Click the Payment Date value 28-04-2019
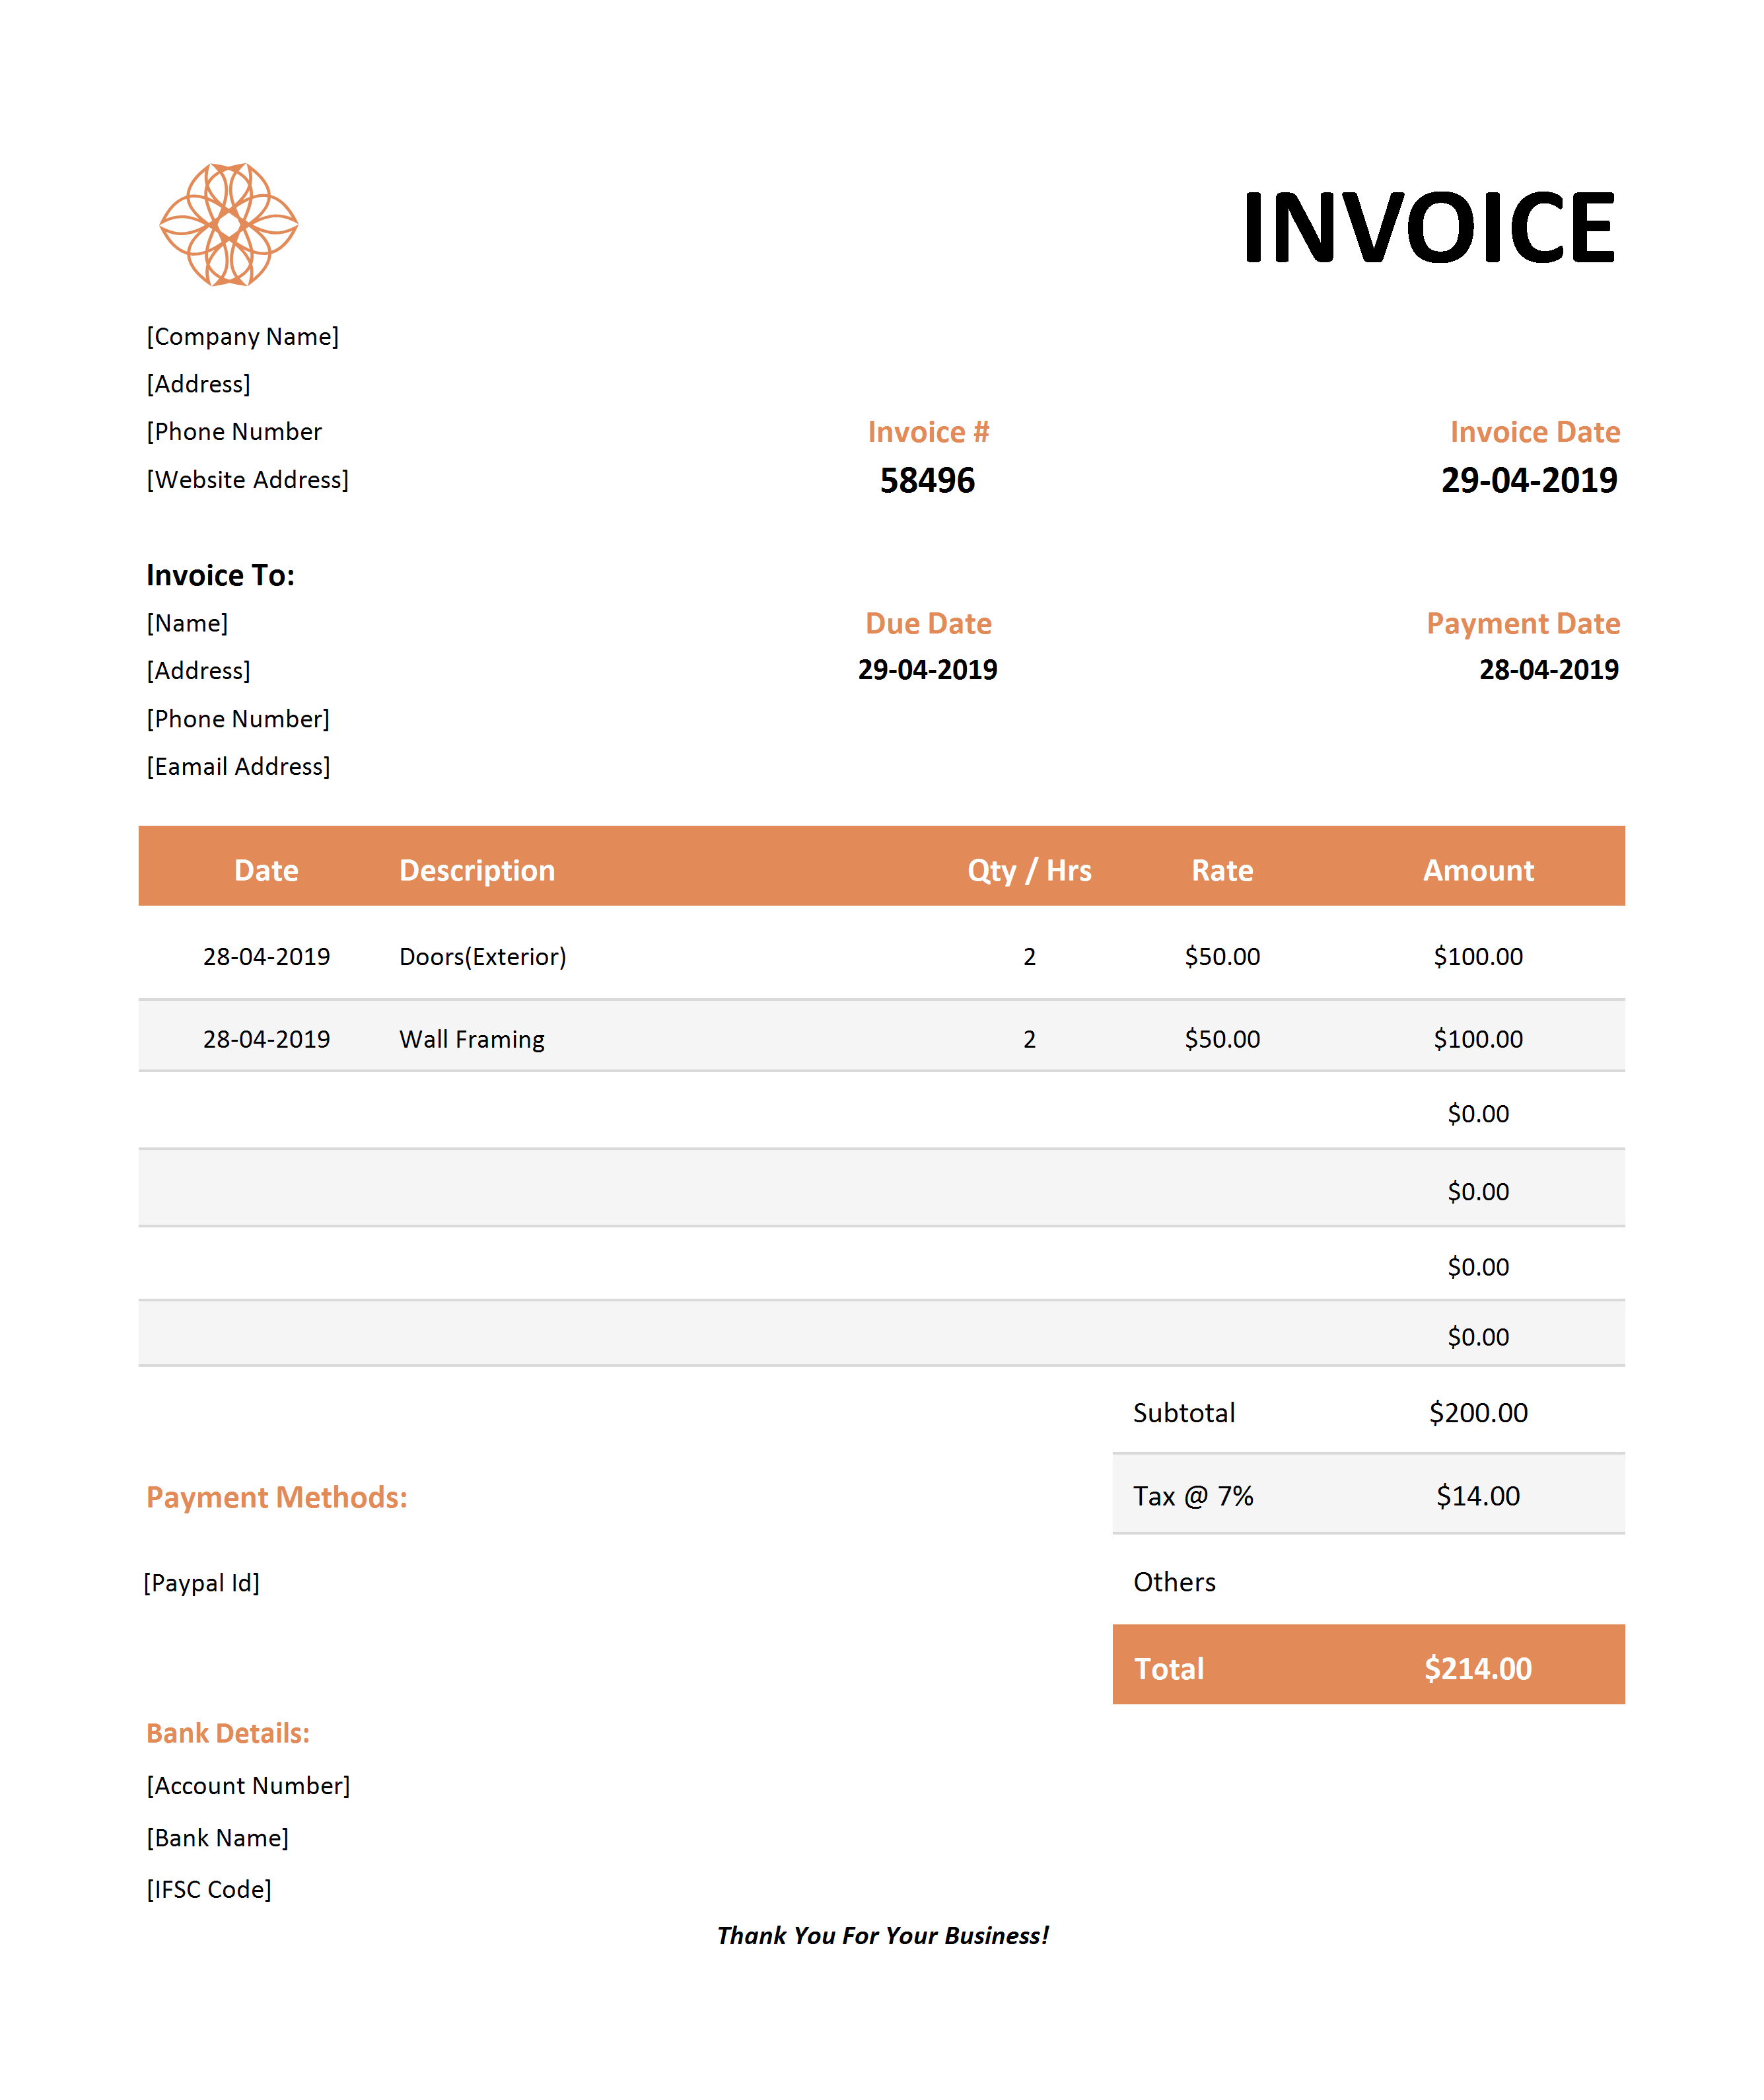The height and width of the screenshot is (2100, 1764). click(x=1548, y=670)
